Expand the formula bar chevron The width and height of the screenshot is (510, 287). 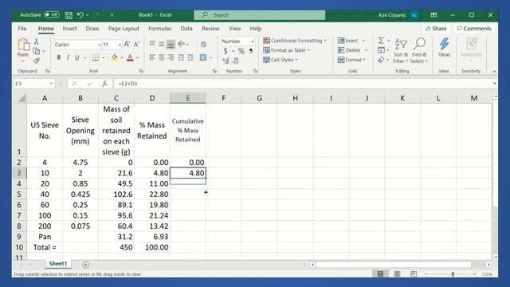[494, 84]
